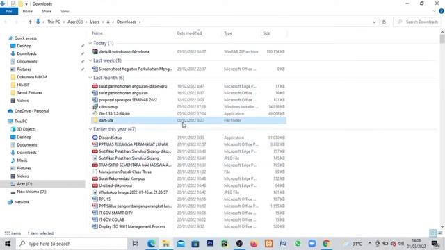Open the address bar history dropdown
The width and height of the screenshot is (445, 250).
(374, 22)
